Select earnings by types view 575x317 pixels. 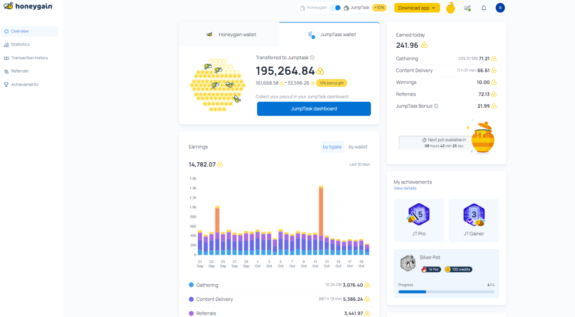coord(332,147)
